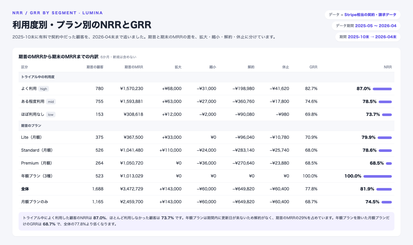Click the 期首の顧客 column header
The image size is (413, 245).
[x=95, y=67]
